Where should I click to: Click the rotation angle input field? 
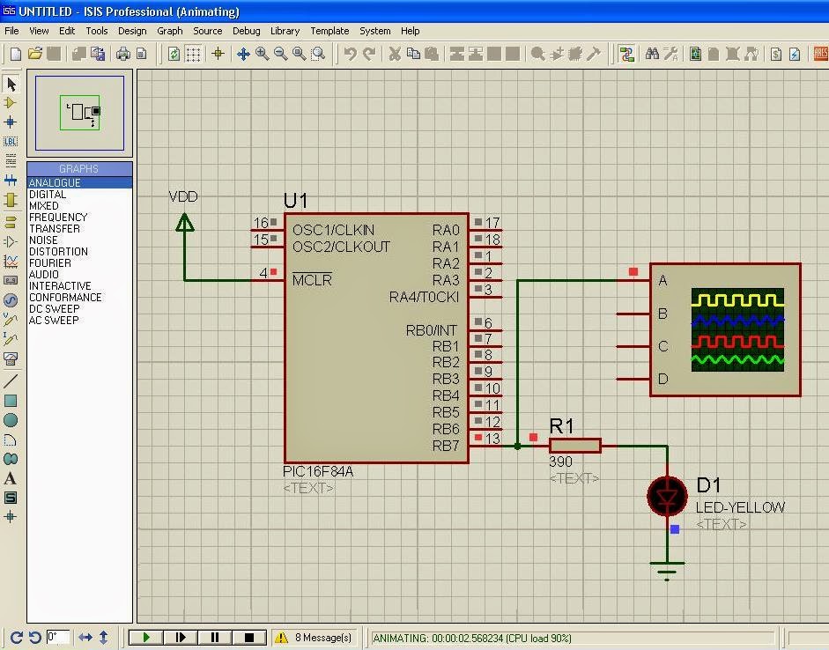tap(58, 637)
